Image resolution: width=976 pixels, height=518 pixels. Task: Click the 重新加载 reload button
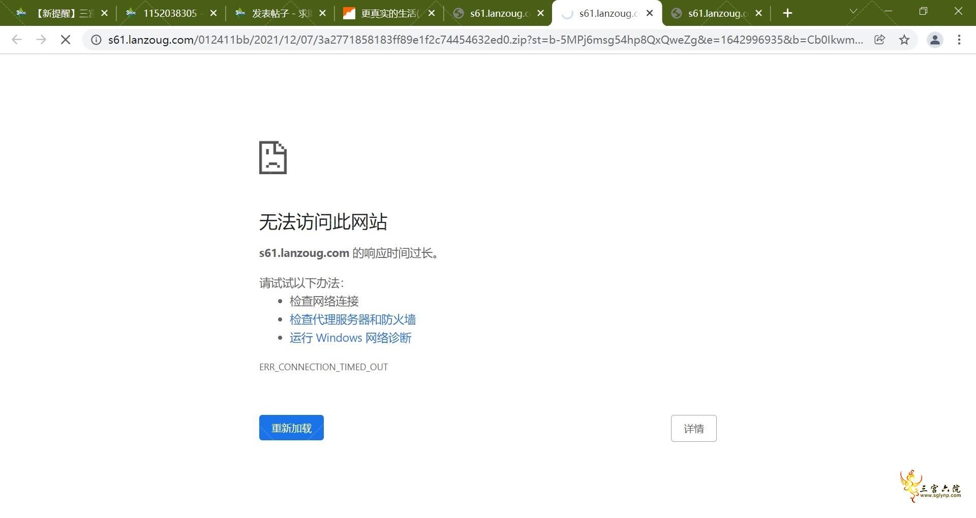click(291, 428)
